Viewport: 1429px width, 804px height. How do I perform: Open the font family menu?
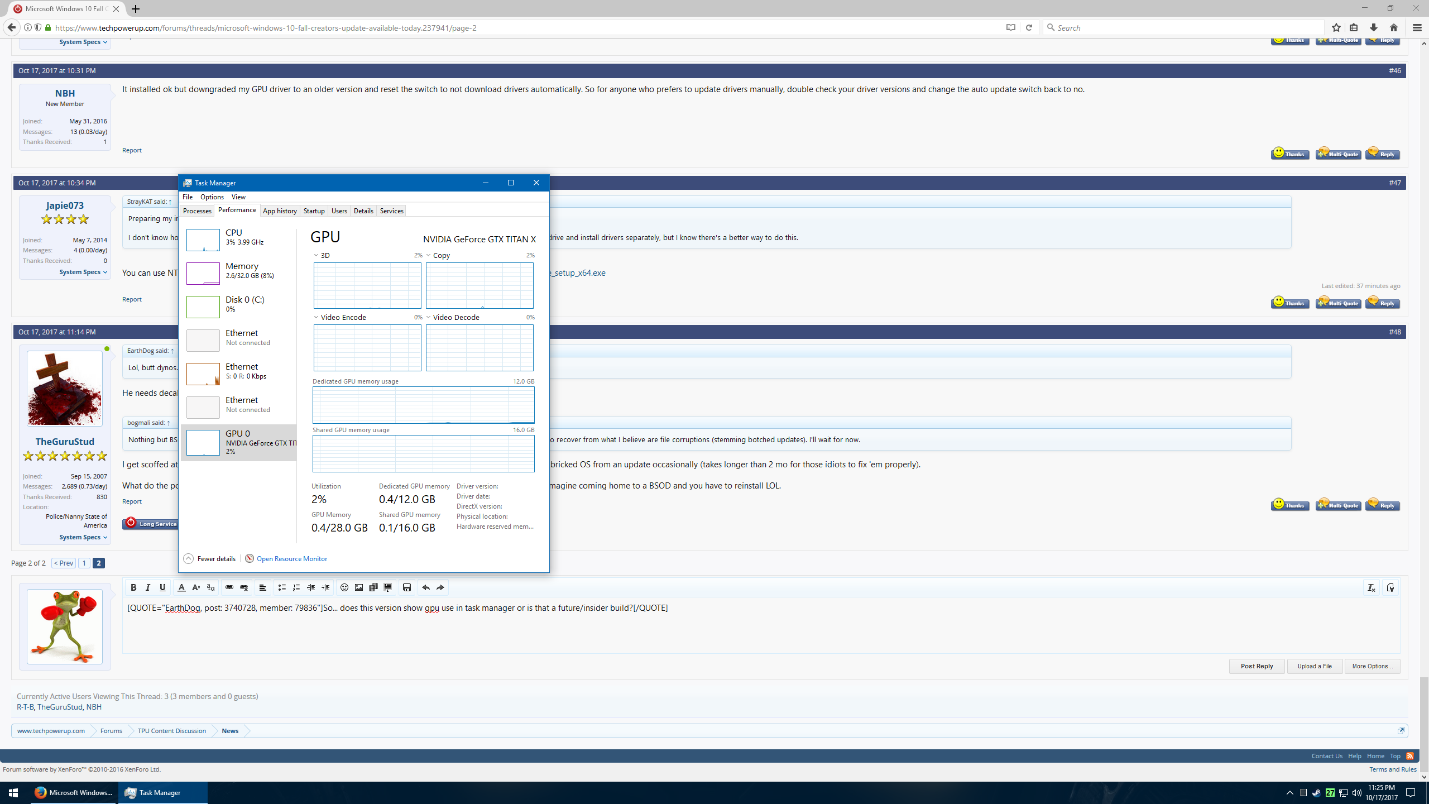coord(210,587)
